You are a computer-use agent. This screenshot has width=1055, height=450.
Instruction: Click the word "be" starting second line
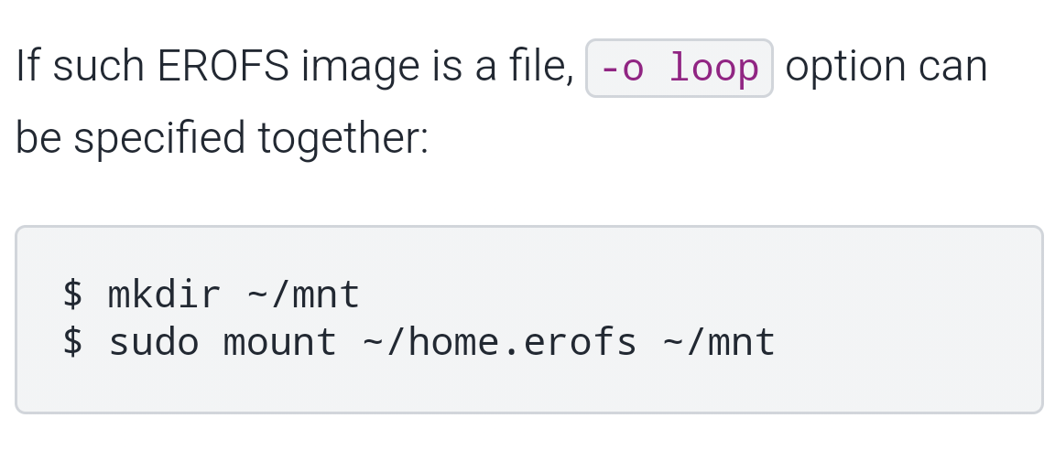point(38,139)
